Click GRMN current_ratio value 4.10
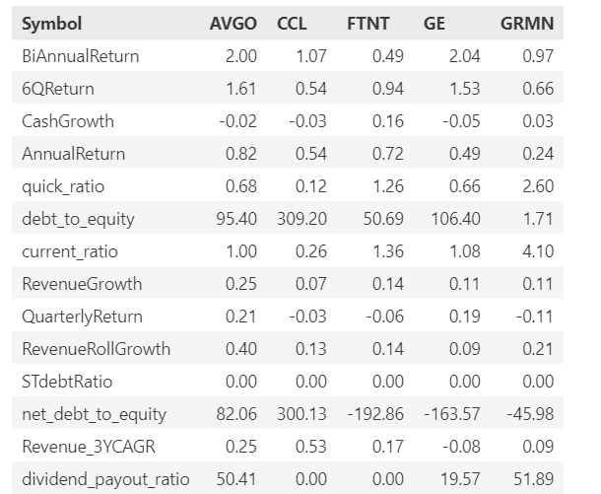This screenshot has width=601, height=494. click(x=538, y=251)
